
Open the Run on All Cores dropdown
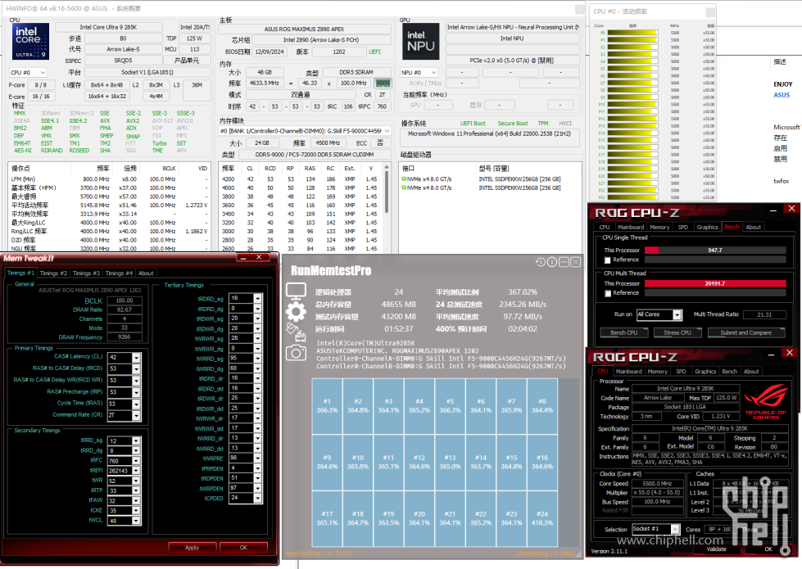click(x=677, y=315)
